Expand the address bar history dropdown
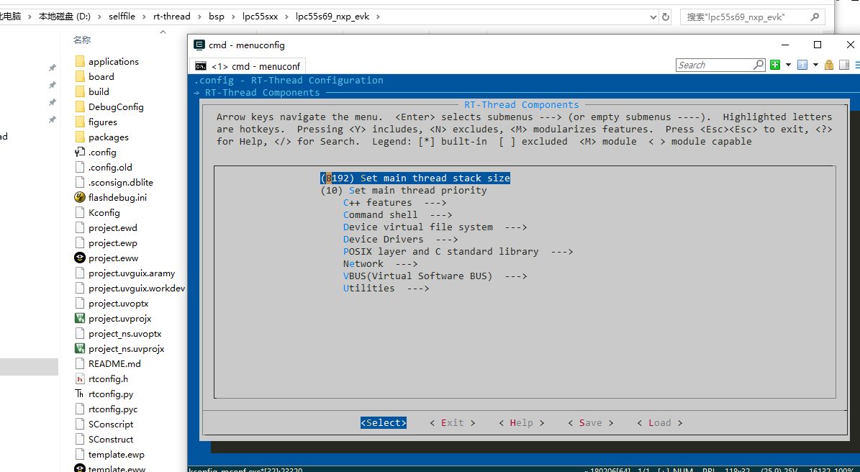860x472 pixels. click(653, 17)
